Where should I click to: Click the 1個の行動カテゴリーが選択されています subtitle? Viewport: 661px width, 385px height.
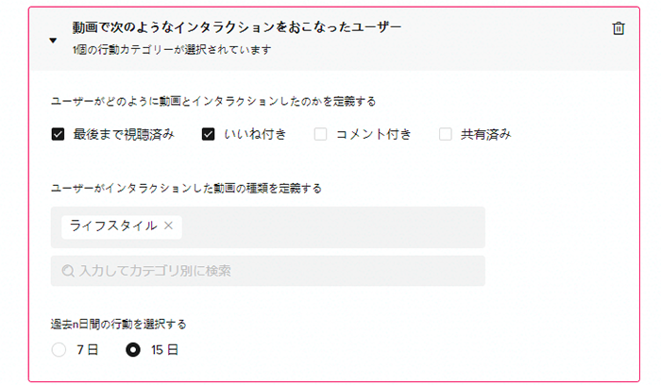pyautogui.click(x=172, y=50)
